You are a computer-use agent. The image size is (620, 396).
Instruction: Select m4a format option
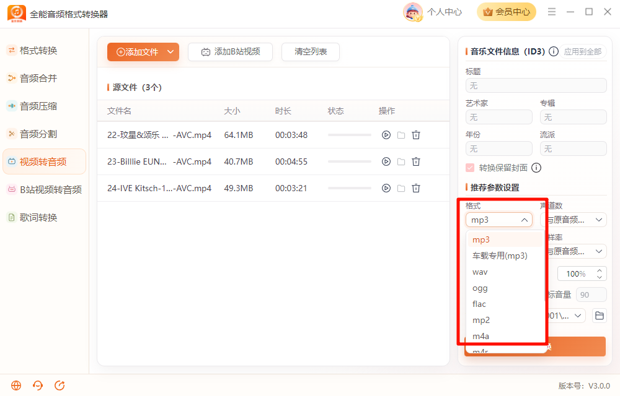(x=505, y=336)
